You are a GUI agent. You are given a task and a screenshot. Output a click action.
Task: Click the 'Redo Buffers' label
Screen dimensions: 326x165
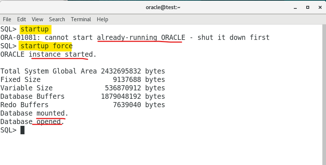point(24,105)
